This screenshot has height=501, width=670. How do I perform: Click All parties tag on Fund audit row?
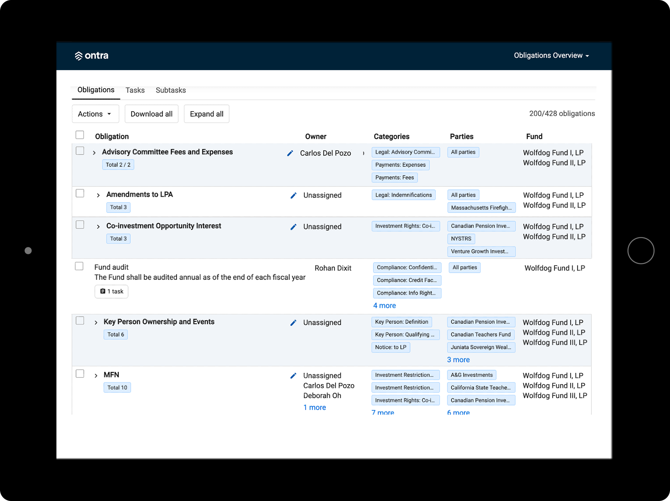click(x=465, y=268)
